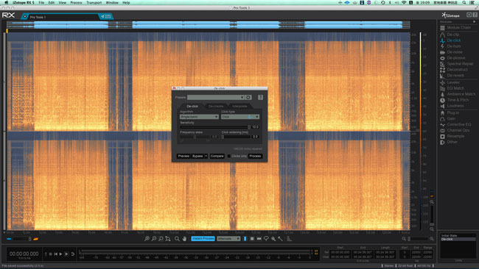Play selection only
This screenshot has width=479, height=269.
coord(66,254)
